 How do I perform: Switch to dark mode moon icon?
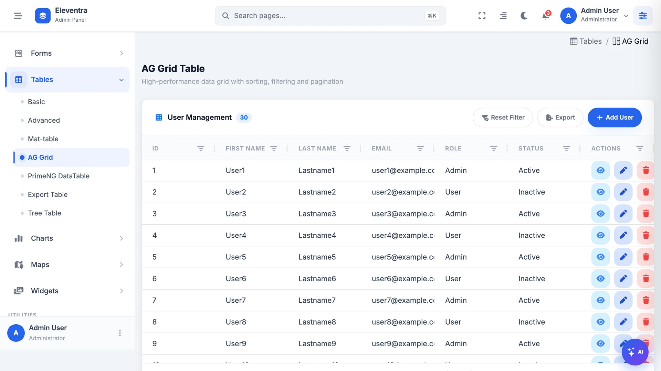click(x=524, y=16)
